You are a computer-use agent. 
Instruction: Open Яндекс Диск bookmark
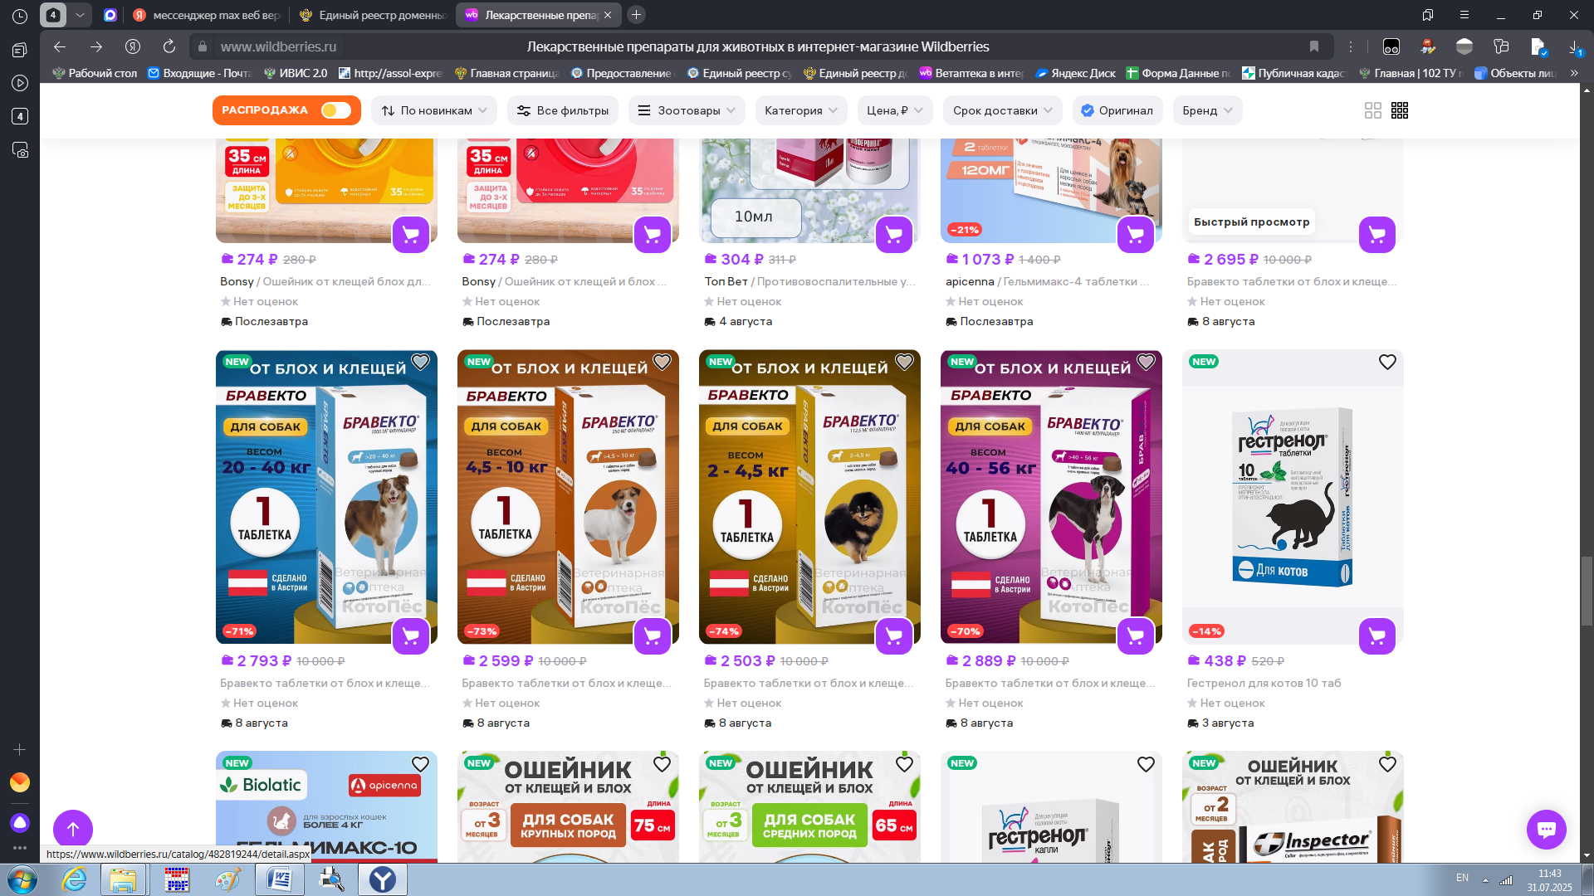pyautogui.click(x=1075, y=73)
